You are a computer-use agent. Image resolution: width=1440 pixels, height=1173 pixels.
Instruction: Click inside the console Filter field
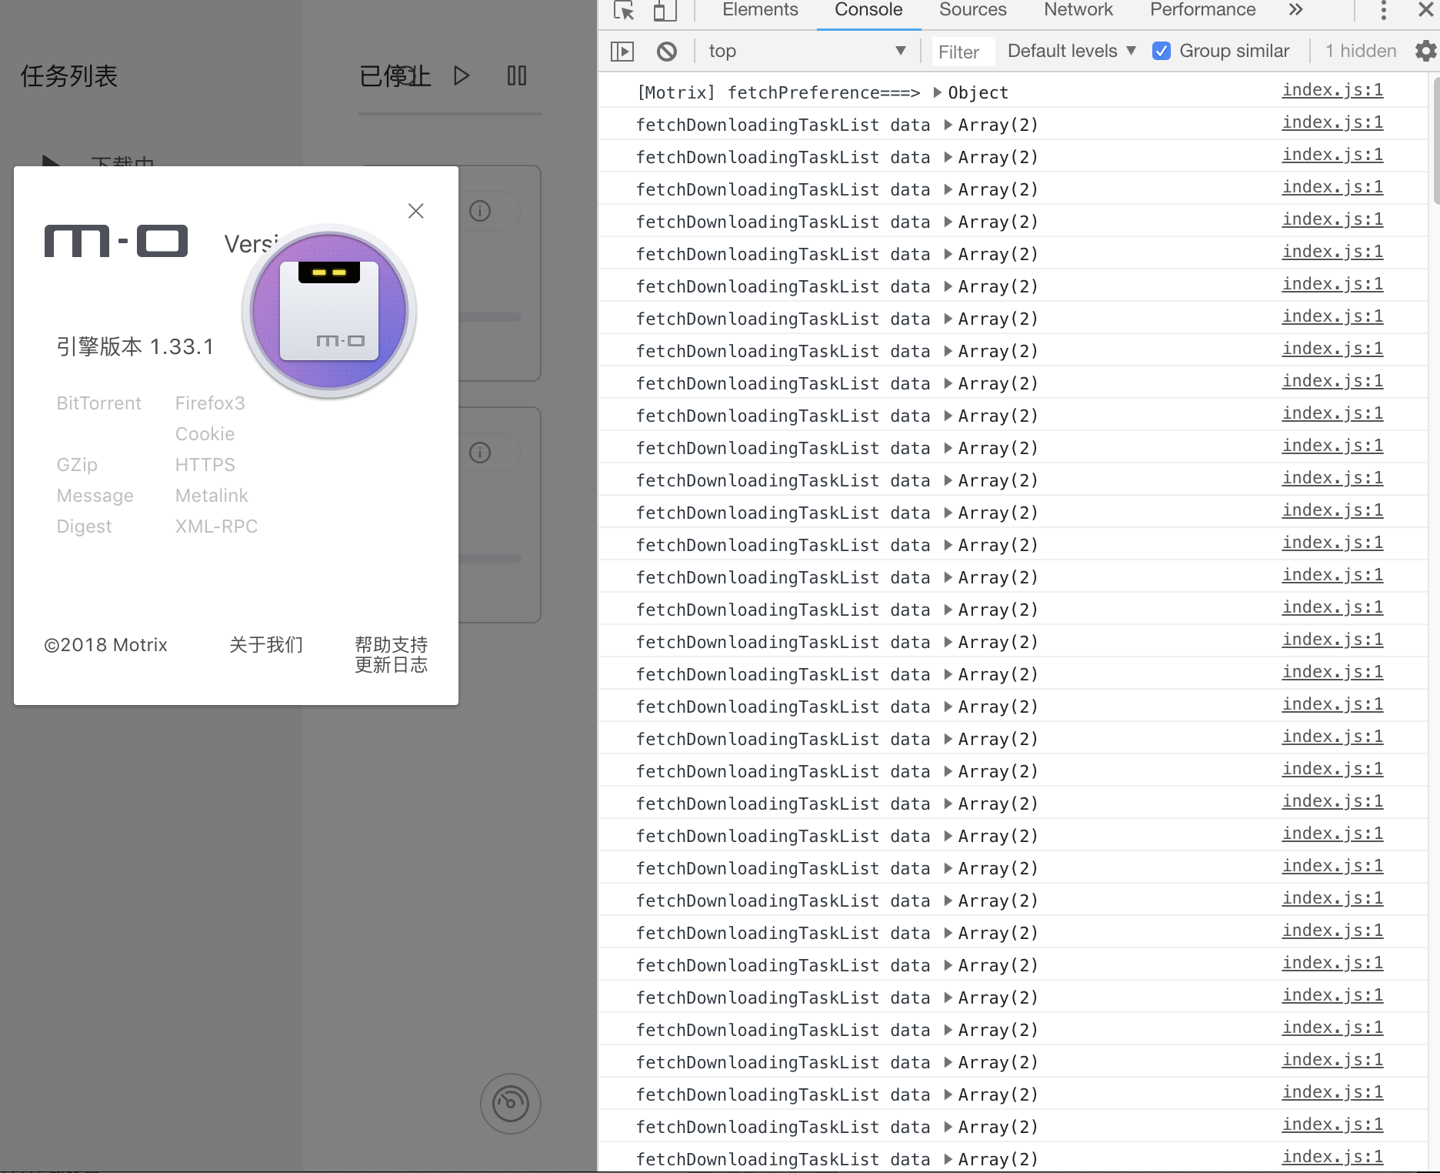coord(961,51)
